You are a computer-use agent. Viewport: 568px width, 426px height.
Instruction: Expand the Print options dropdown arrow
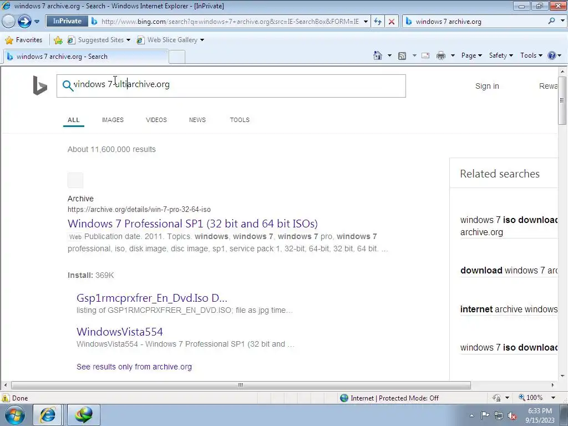pyautogui.click(x=453, y=55)
